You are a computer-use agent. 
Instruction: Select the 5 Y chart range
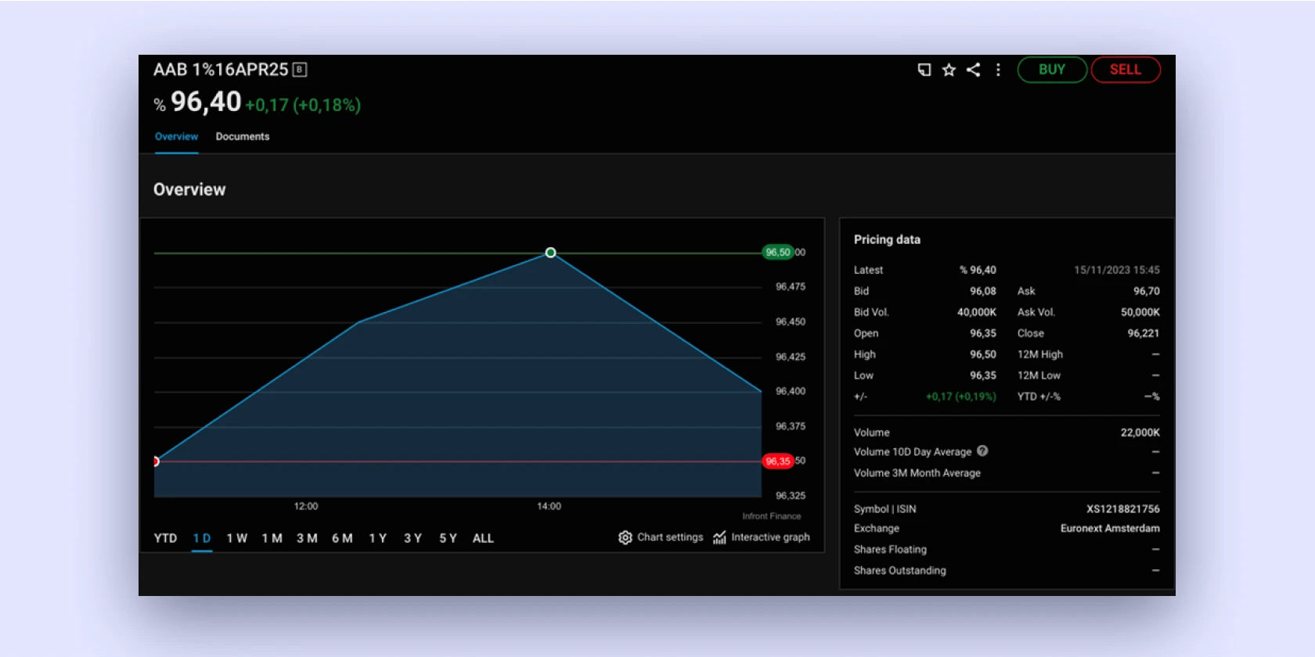click(x=448, y=538)
